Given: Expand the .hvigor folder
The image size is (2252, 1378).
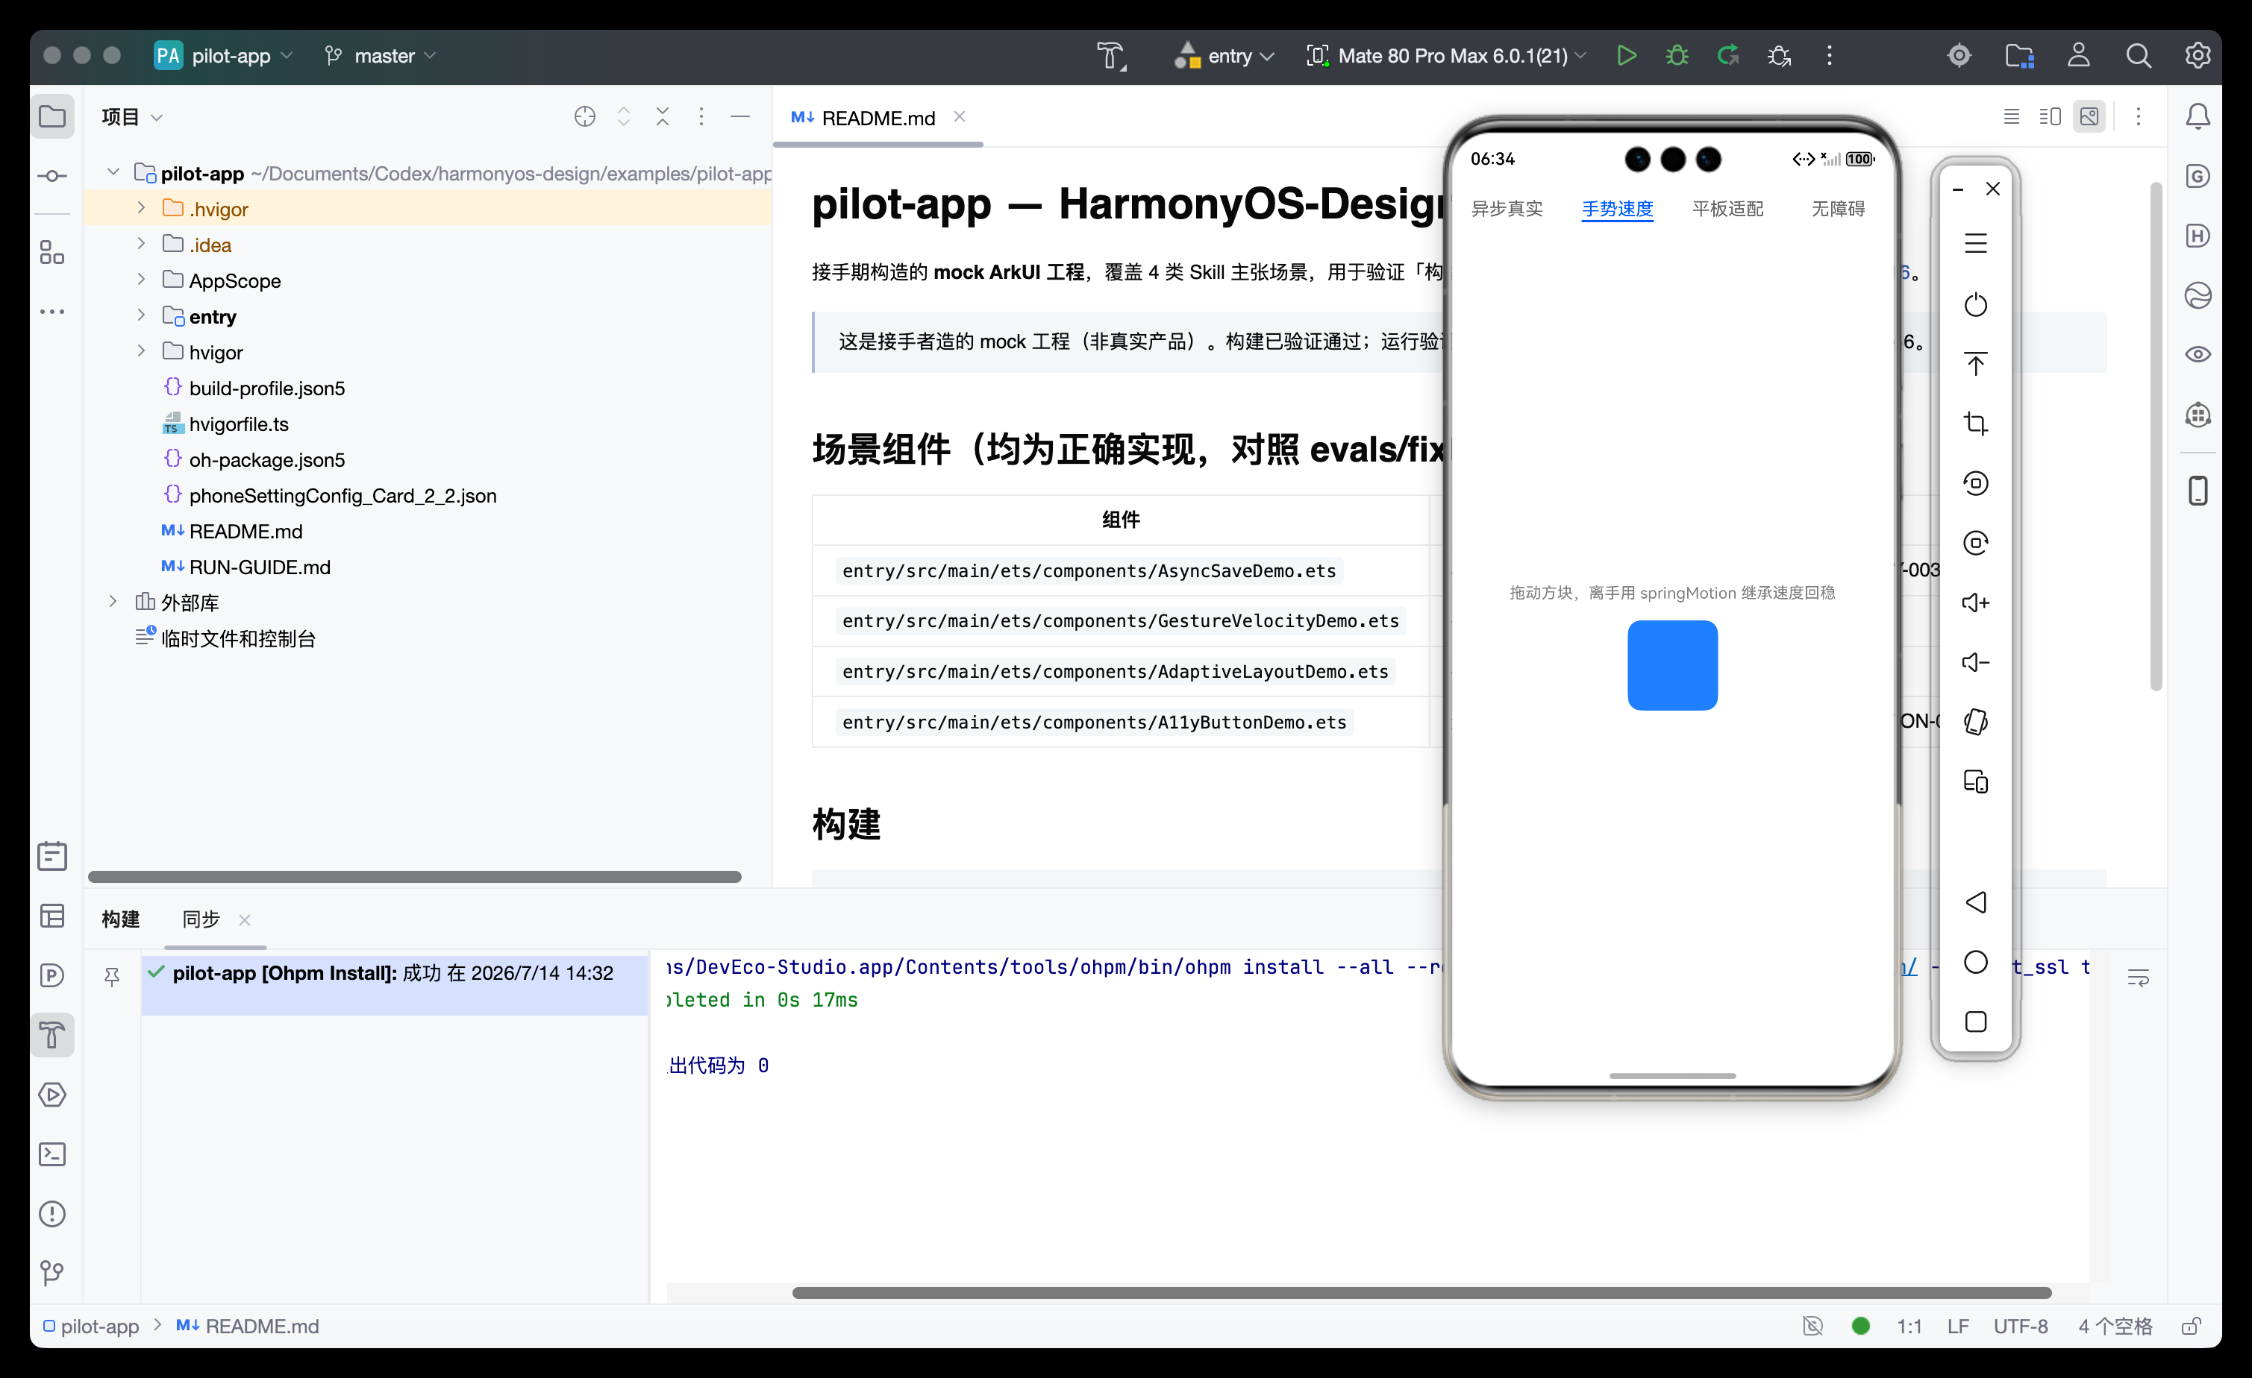Looking at the screenshot, I should click(x=141, y=208).
